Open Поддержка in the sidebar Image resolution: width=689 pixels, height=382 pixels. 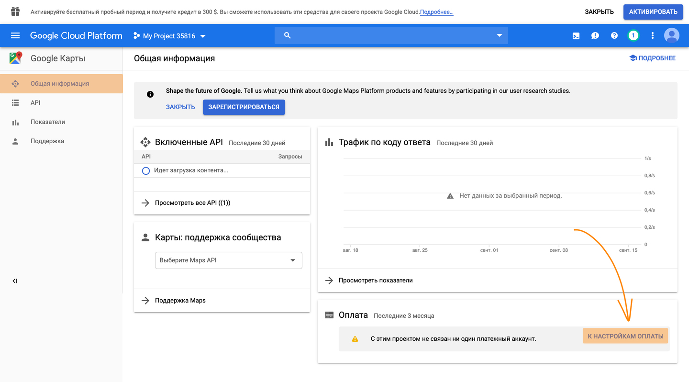(x=47, y=141)
